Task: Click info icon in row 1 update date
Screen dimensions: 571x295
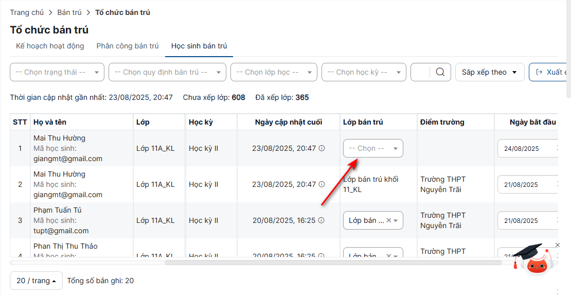Action: click(322, 148)
